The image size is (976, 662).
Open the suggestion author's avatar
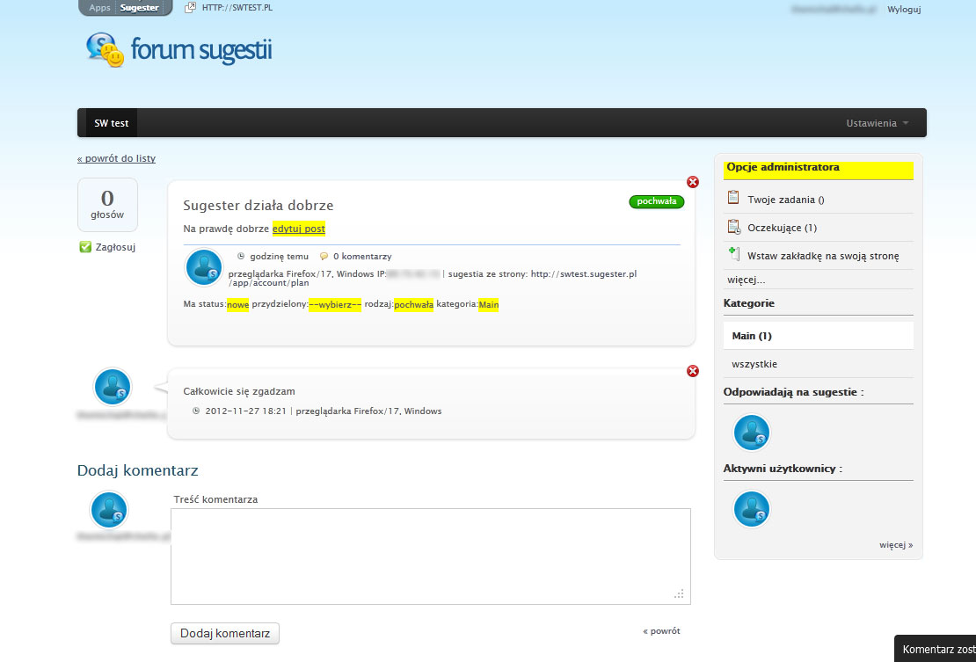point(204,267)
